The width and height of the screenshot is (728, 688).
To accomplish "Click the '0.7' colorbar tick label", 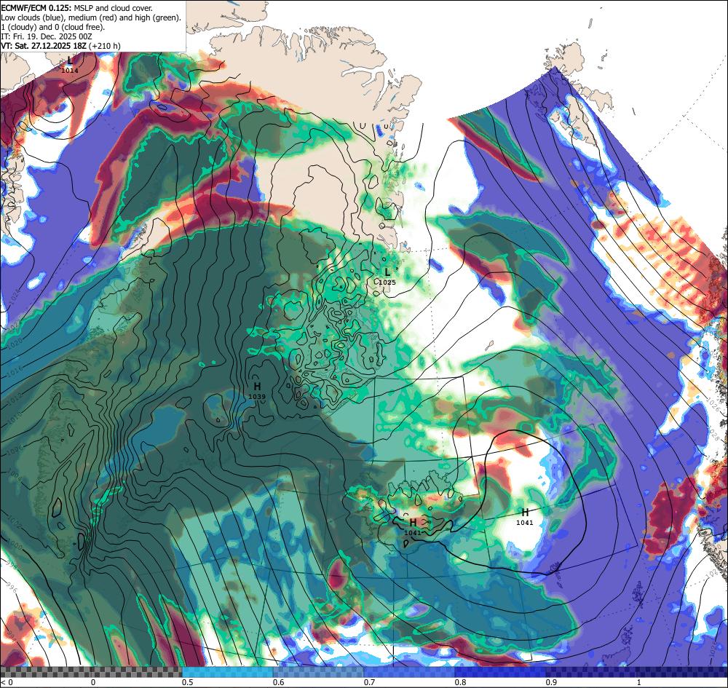I will coord(370,683).
